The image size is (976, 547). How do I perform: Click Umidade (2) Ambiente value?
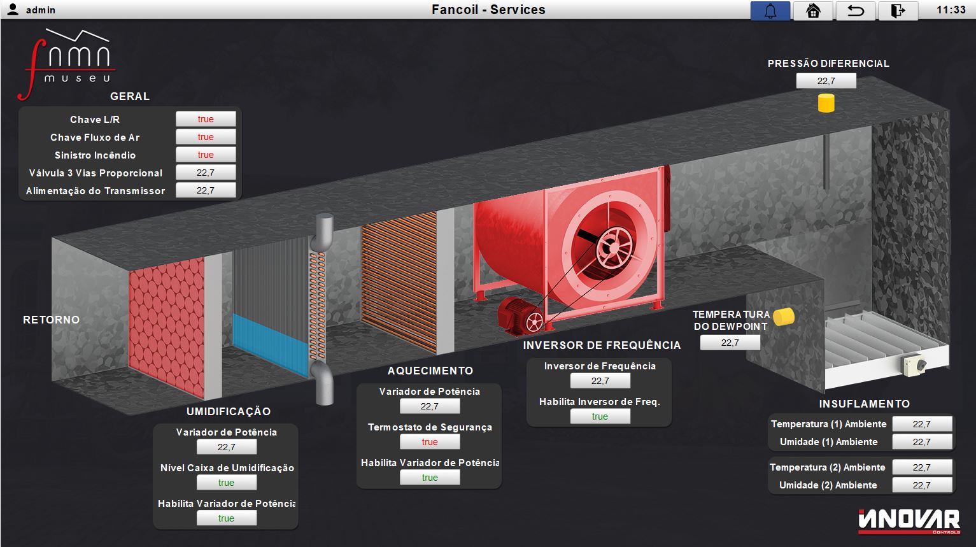tap(922, 485)
